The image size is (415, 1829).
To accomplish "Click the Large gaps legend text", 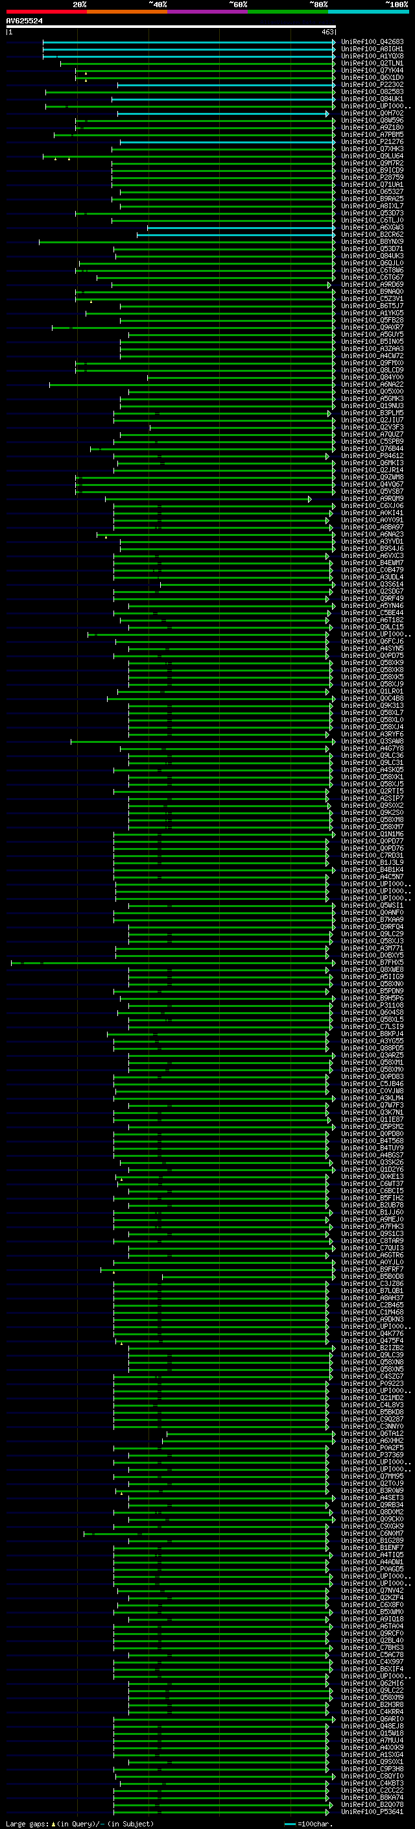I will point(80,1823).
